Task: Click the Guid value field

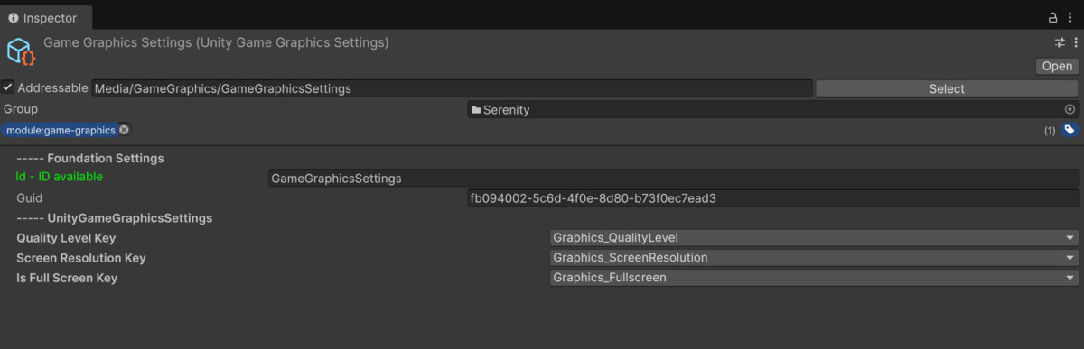Action: pos(773,198)
